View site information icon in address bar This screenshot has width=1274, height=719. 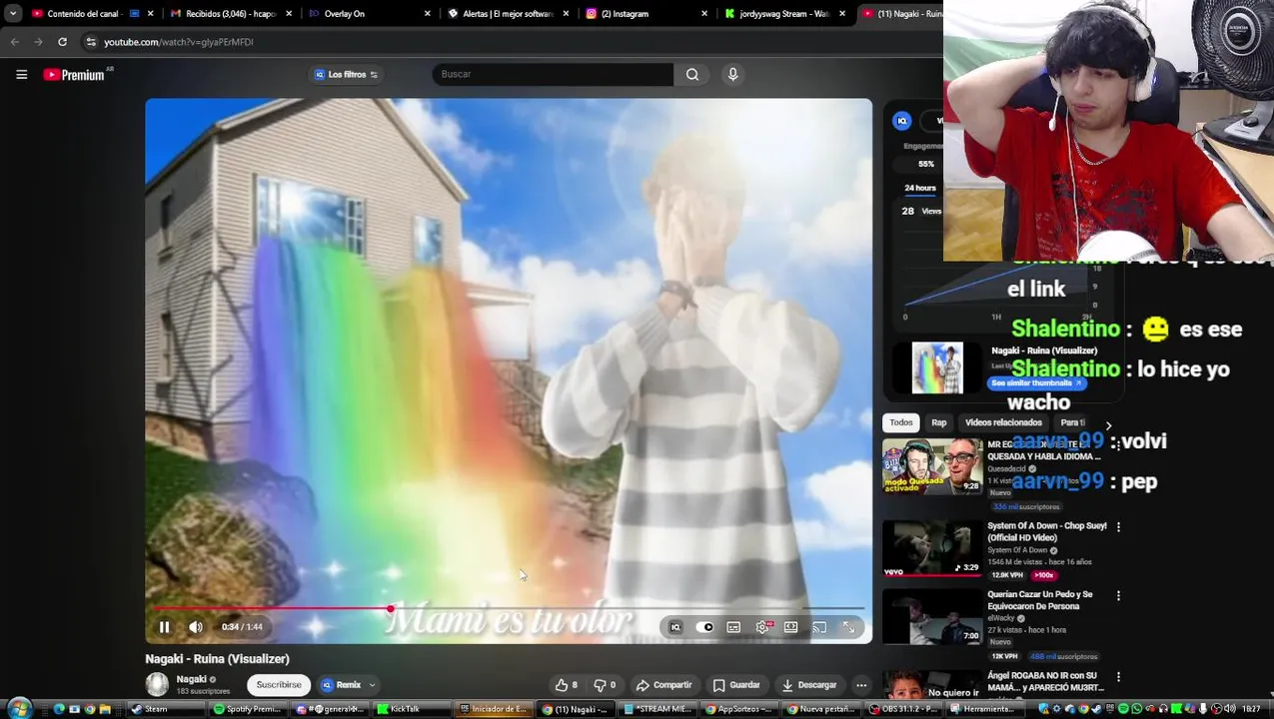(91, 42)
